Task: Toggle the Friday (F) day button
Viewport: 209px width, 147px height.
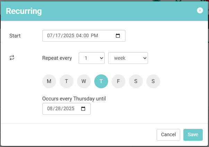Action: point(119,81)
